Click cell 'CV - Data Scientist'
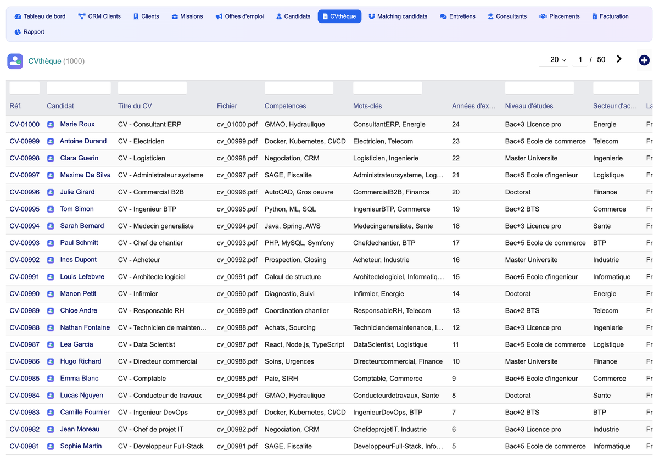The image size is (659, 473). click(147, 344)
